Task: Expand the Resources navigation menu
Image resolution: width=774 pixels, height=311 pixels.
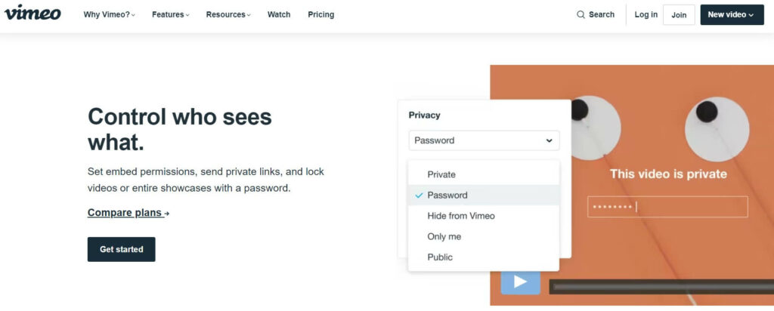Action: pos(228,14)
